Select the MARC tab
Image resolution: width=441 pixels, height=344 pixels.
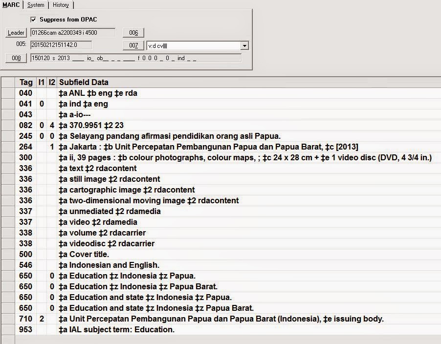(x=11, y=5)
